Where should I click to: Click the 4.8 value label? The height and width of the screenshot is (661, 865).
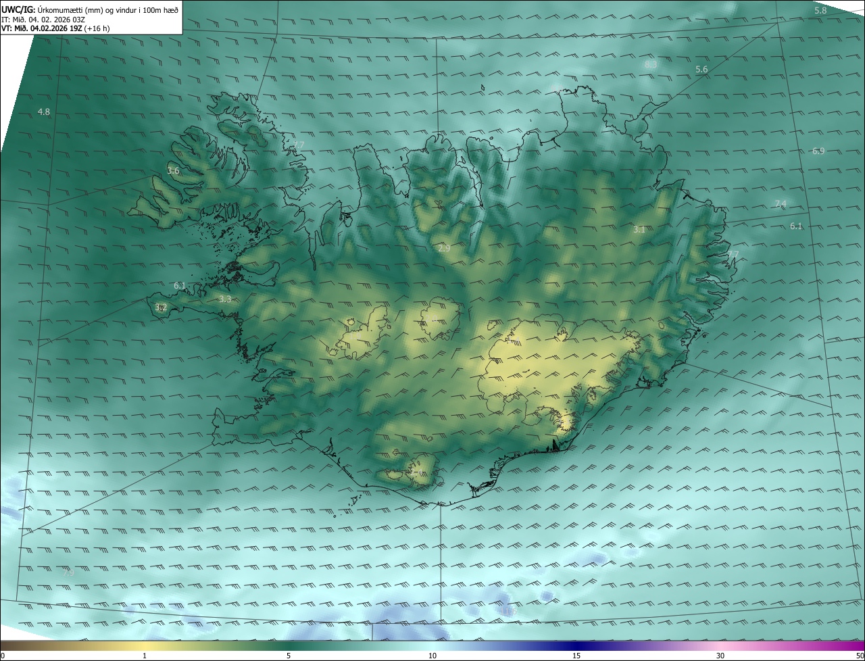[44, 112]
